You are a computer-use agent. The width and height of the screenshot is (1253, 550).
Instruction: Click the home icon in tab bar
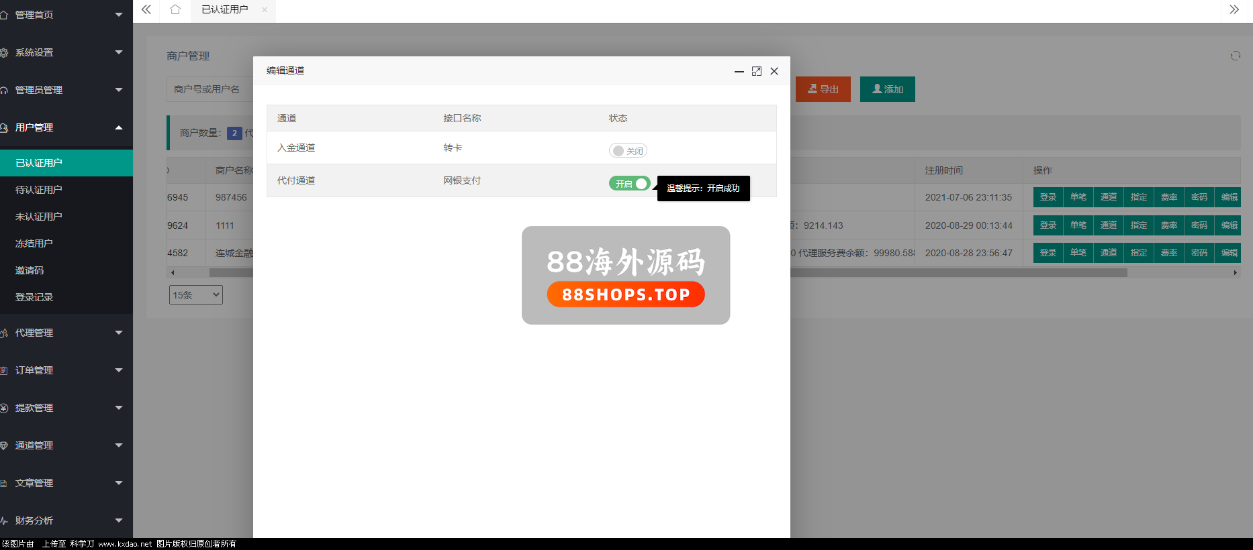tap(175, 9)
